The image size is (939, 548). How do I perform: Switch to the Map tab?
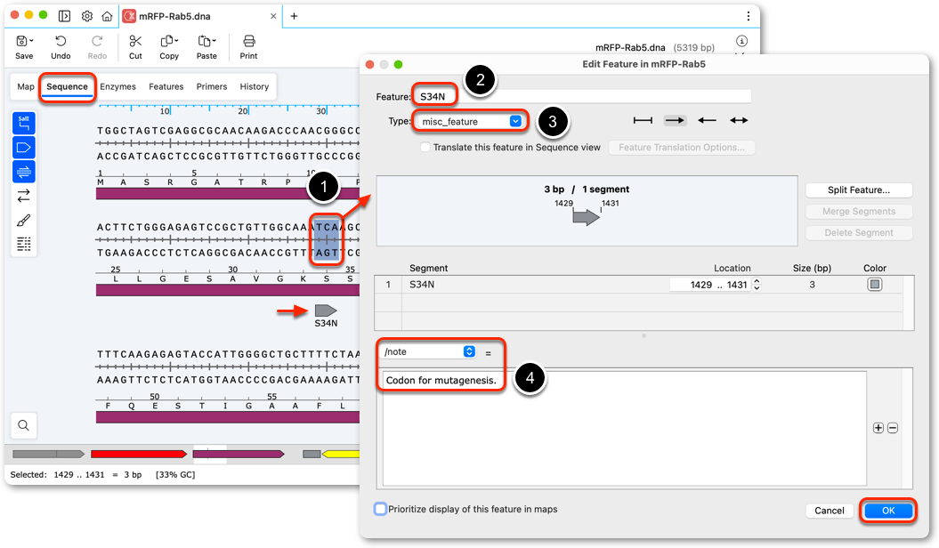pos(26,87)
